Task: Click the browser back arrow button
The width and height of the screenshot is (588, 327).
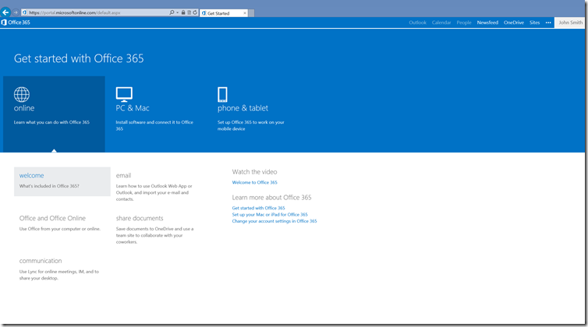Action: click(x=5, y=12)
